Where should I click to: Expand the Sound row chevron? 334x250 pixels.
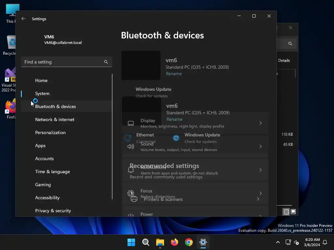pyautogui.click(x=261, y=146)
